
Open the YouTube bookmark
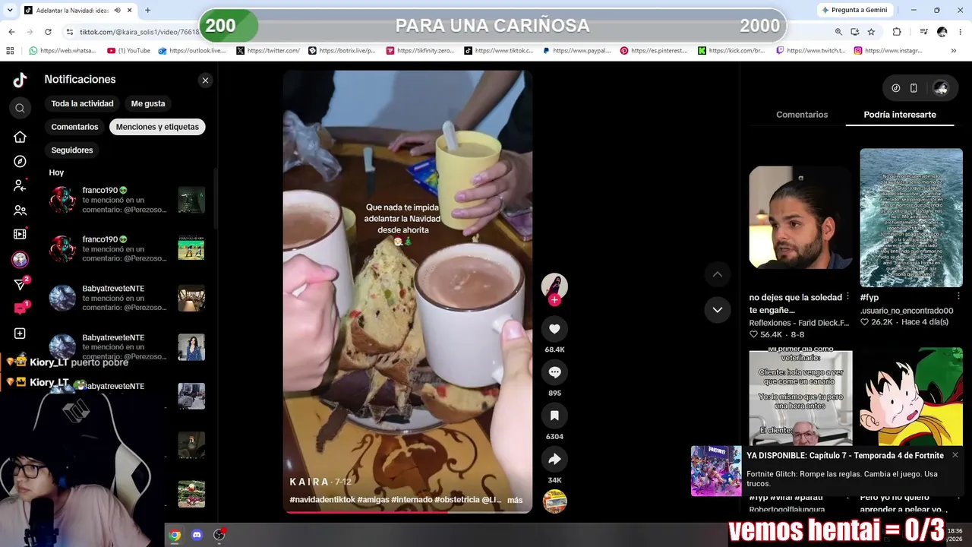coord(129,51)
